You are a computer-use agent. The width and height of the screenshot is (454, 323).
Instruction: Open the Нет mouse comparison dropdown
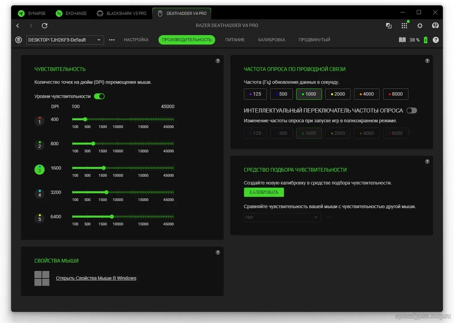tap(282, 217)
